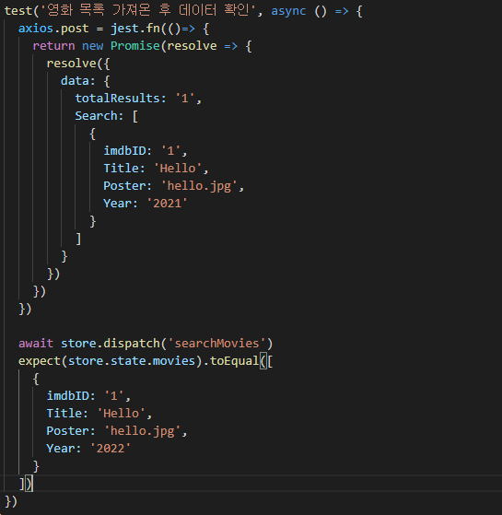Click the 'imdbID' key inside the Search array
The width and height of the screenshot is (502, 515).
(x=124, y=151)
